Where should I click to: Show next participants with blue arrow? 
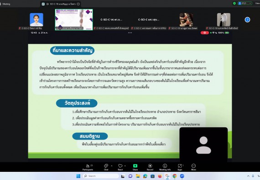click(x=247, y=20)
